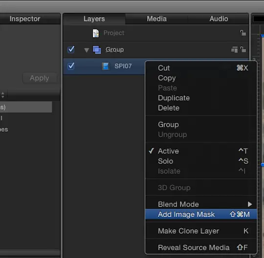
Task: Select the Group layer name
Action: (x=115, y=50)
